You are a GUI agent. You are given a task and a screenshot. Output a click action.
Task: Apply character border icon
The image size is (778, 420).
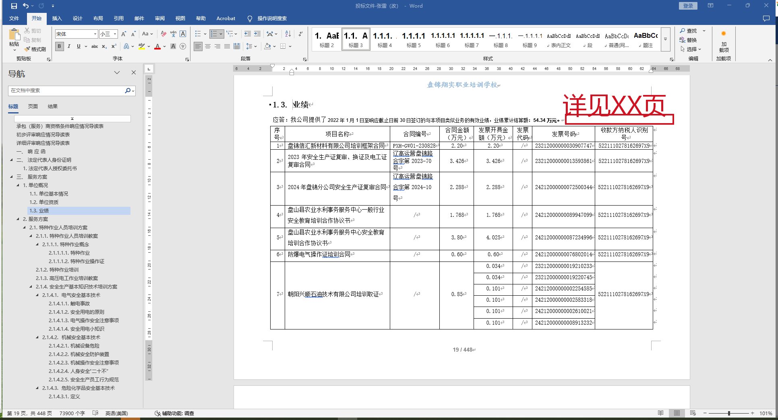[183, 34]
